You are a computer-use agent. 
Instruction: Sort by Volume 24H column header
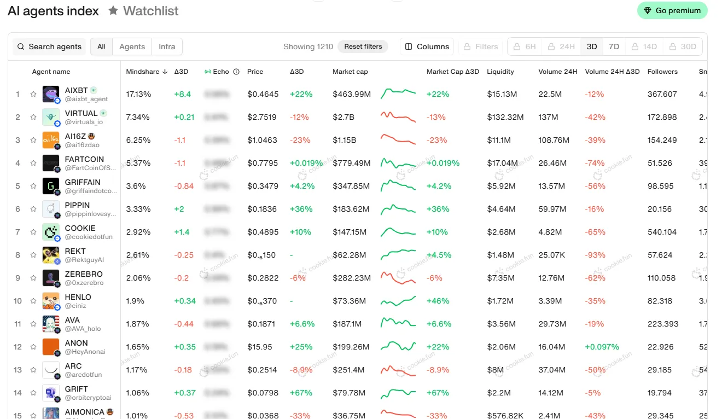click(x=558, y=72)
